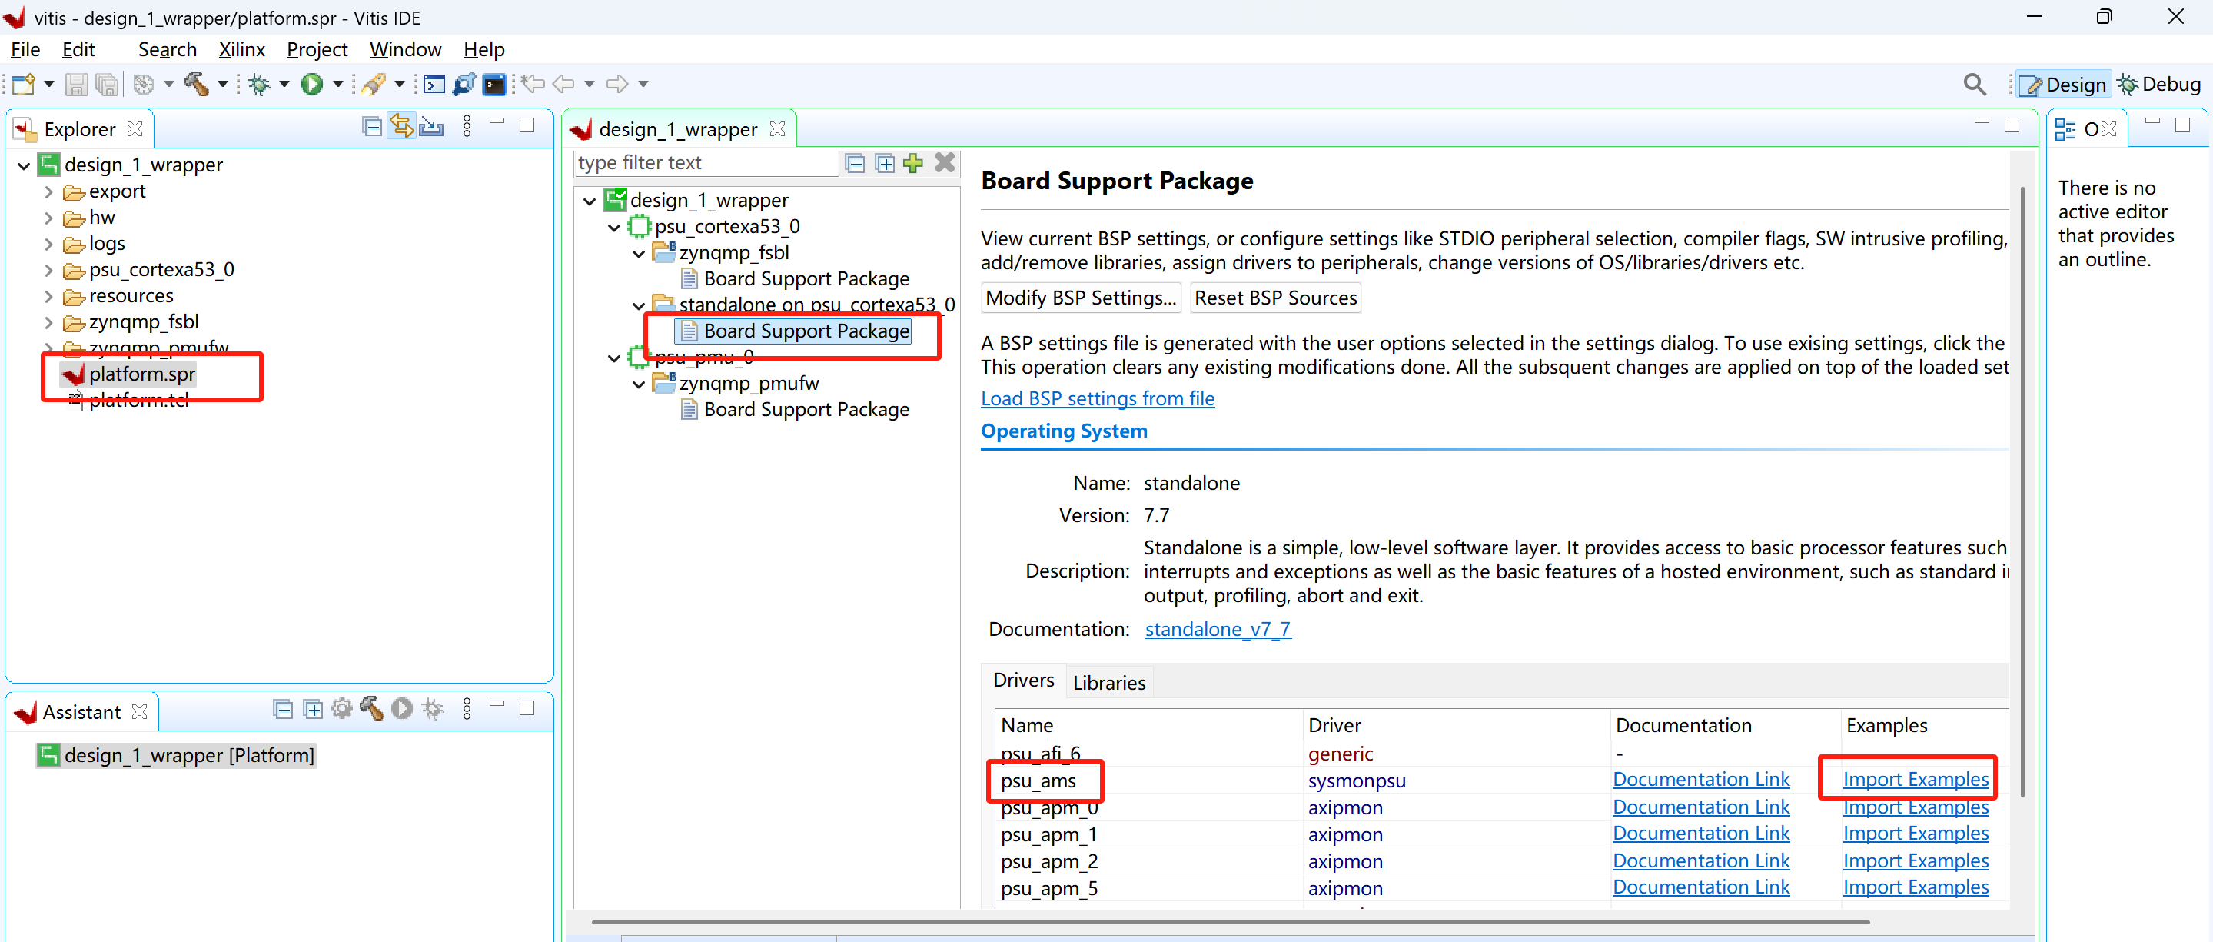The height and width of the screenshot is (942, 2213).
Task: Click the Modify BSP Settings button
Action: point(1080,298)
